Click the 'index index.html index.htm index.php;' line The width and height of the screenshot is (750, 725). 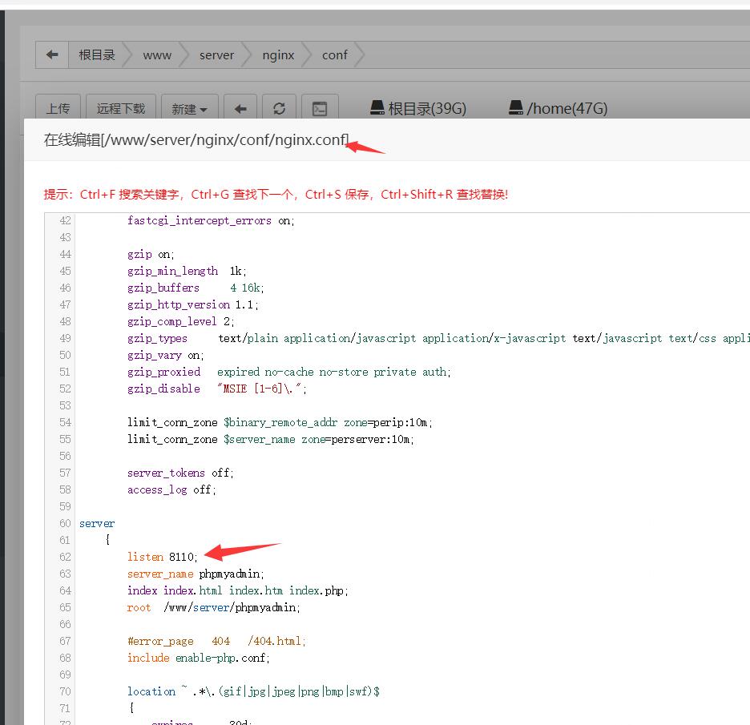[x=238, y=590]
